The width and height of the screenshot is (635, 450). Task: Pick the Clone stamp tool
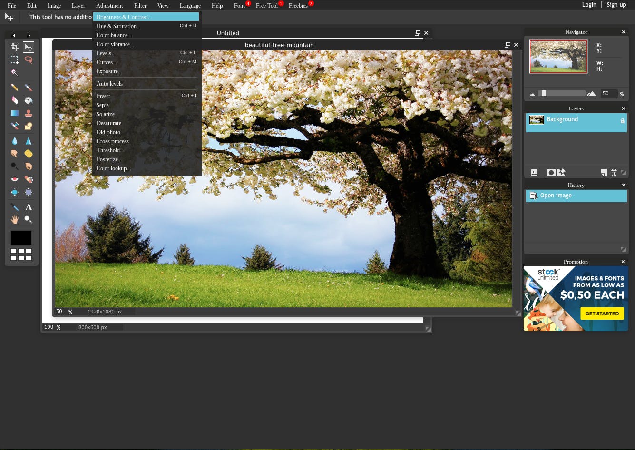[29, 113]
